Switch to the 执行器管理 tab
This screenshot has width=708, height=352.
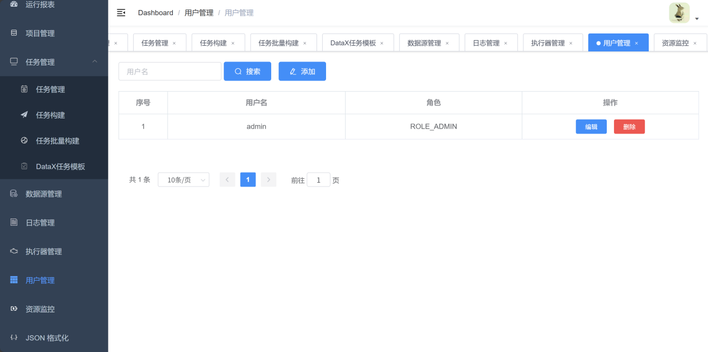click(547, 43)
